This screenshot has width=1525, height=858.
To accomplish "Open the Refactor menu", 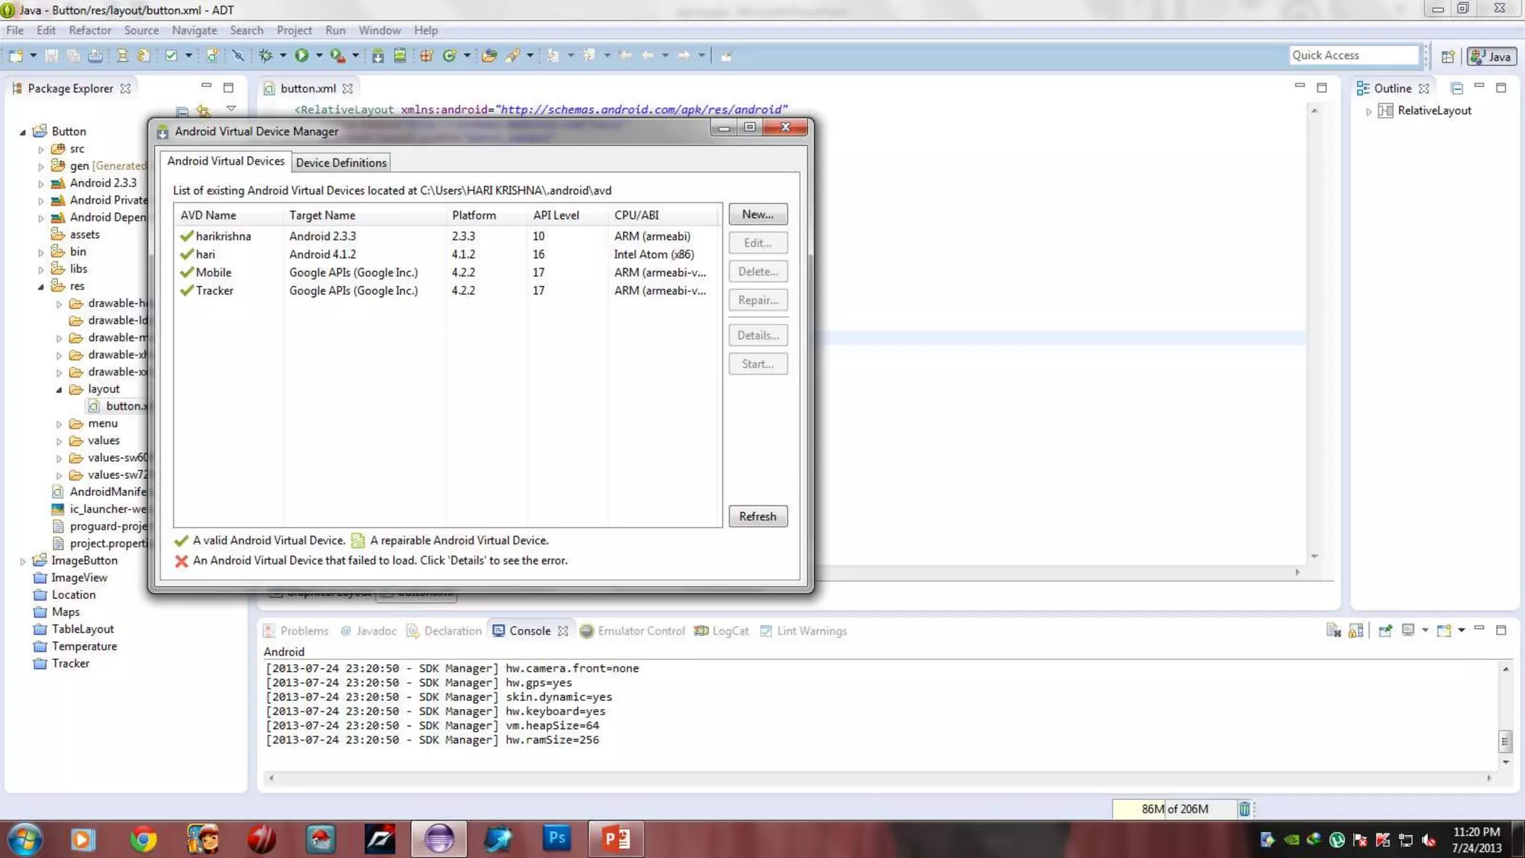I will (x=89, y=31).
